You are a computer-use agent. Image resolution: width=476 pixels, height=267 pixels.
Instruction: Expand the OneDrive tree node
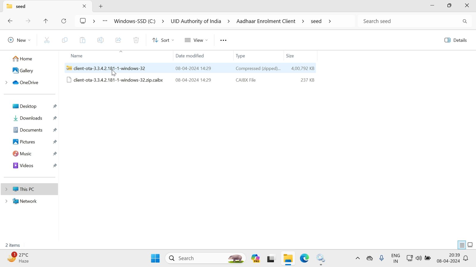coord(6,82)
